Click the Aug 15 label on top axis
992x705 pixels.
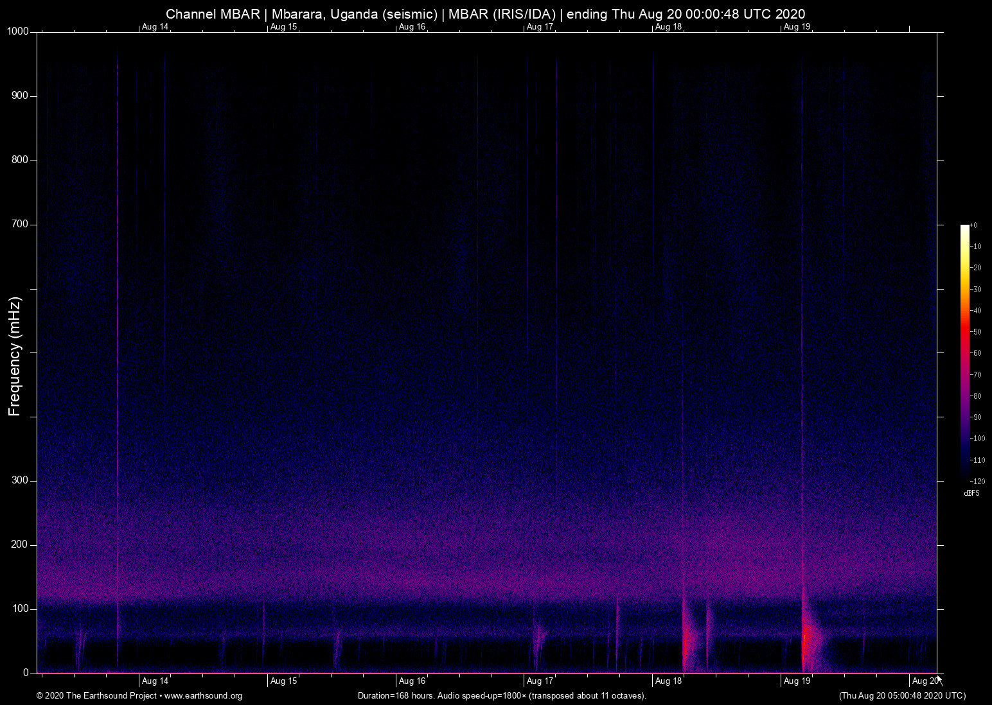coord(283,27)
